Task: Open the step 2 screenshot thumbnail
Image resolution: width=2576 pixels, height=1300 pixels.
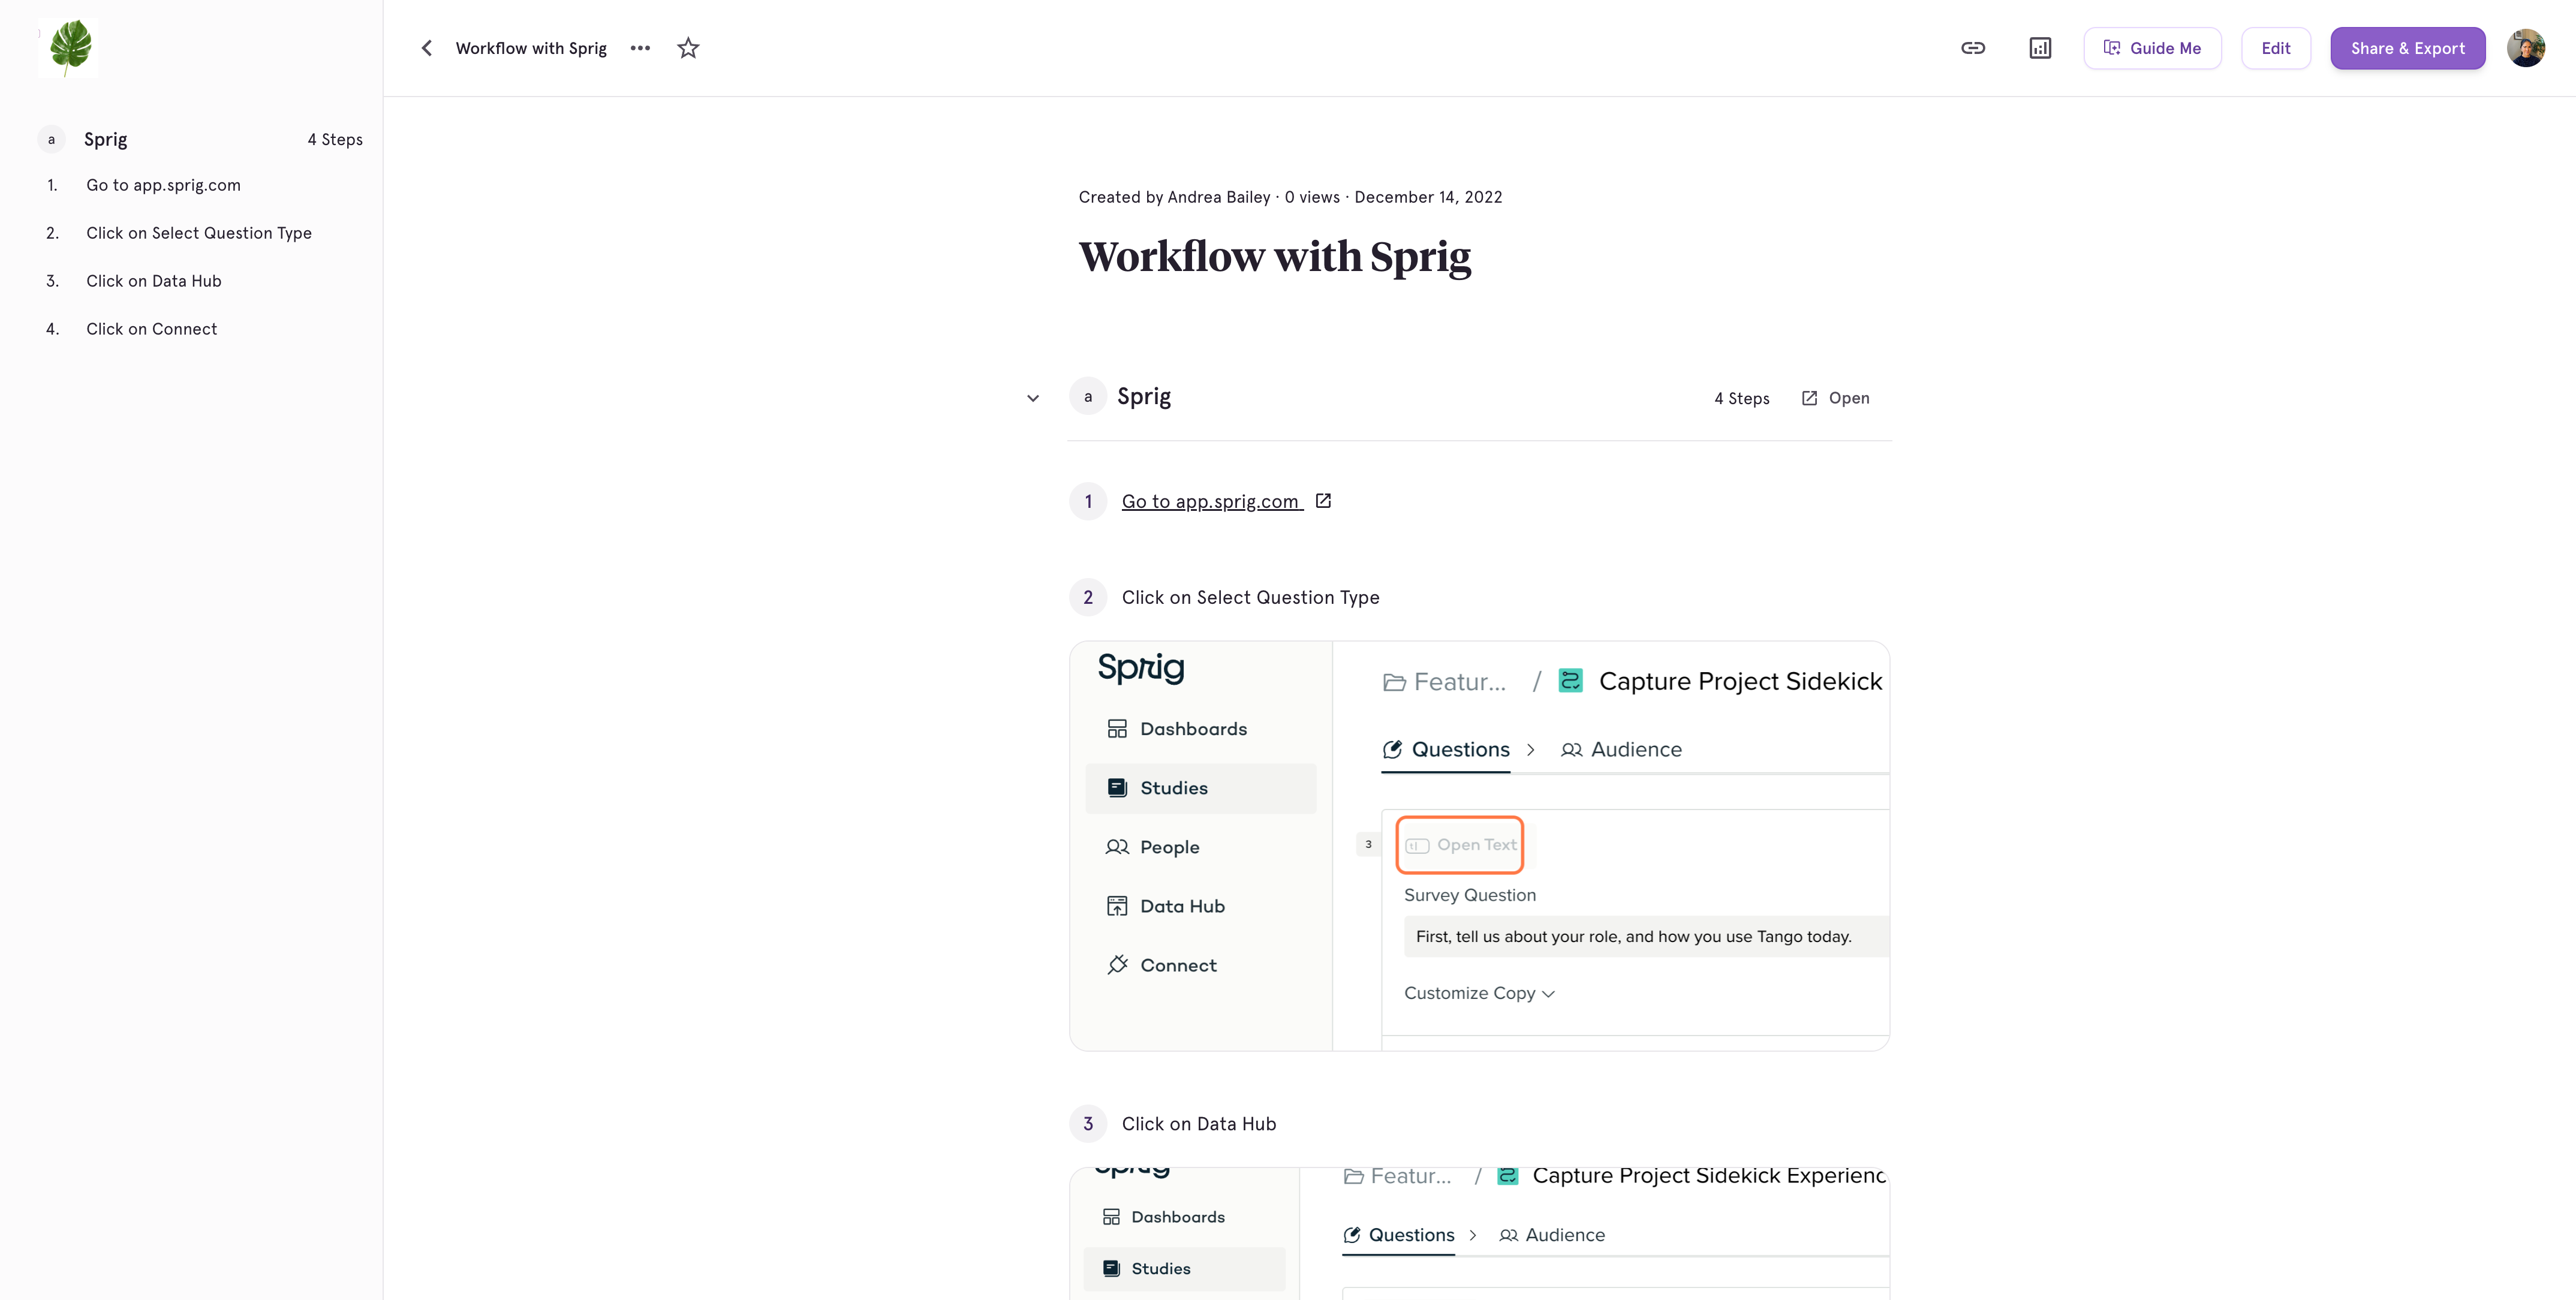Action: click(1479, 846)
